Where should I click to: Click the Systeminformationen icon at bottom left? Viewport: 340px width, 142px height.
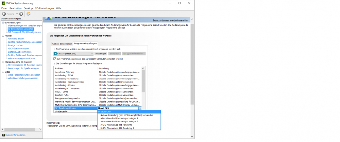coord(3,135)
